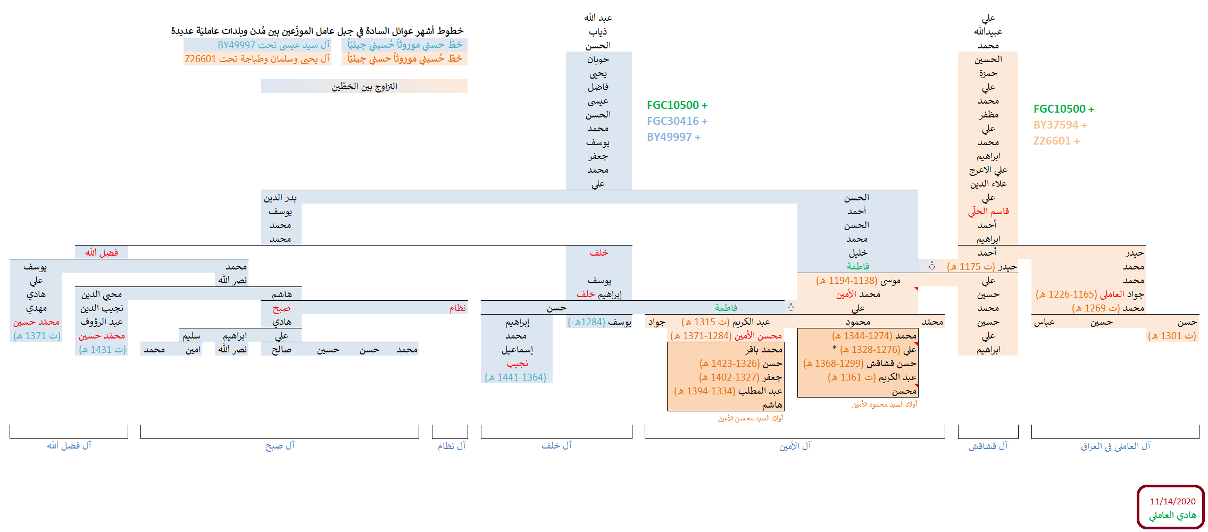Image resolution: width=1208 pixels, height=532 pixels.
Task: Click the red comment marker on محمد الأمين cell
Action: [x=916, y=289]
